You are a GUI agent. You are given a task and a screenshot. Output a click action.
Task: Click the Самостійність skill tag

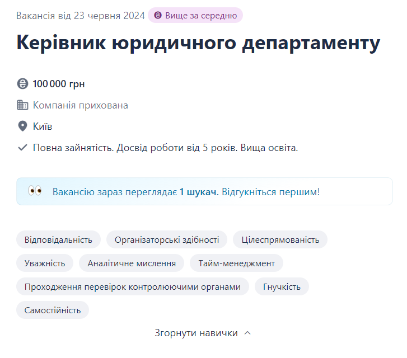(x=53, y=310)
